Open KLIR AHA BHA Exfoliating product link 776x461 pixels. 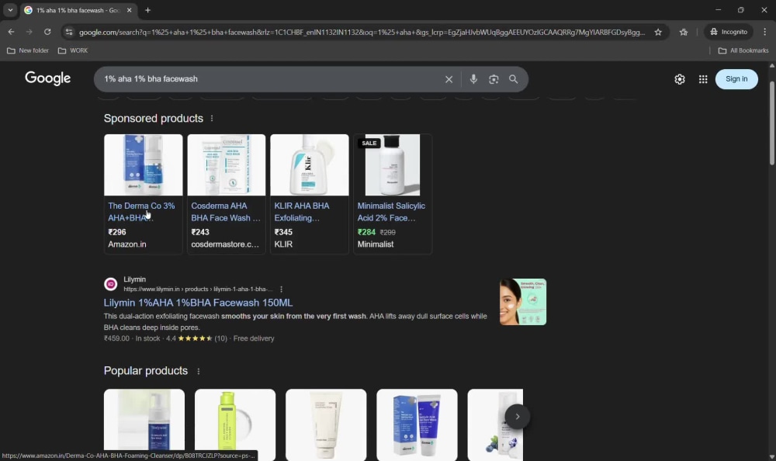coord(302,212)
